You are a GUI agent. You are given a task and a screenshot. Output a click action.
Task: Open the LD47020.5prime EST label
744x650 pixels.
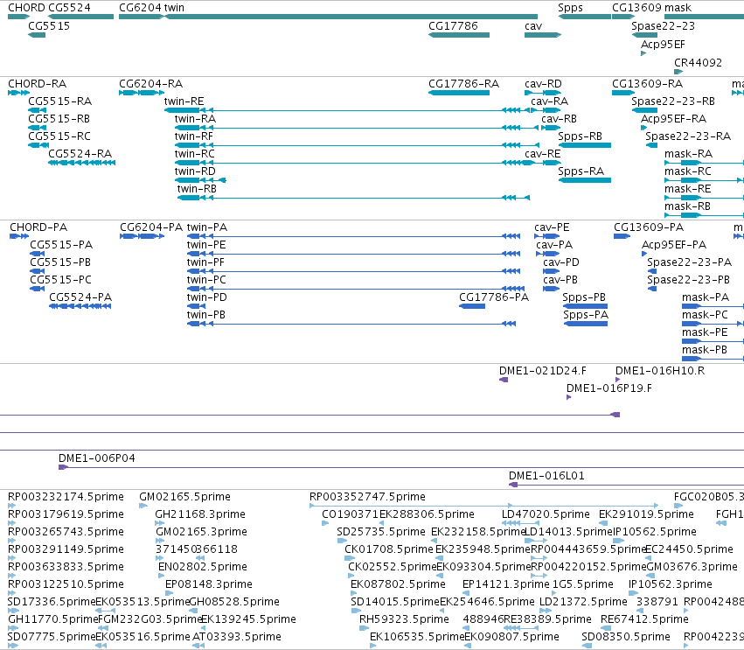(546, 514)
